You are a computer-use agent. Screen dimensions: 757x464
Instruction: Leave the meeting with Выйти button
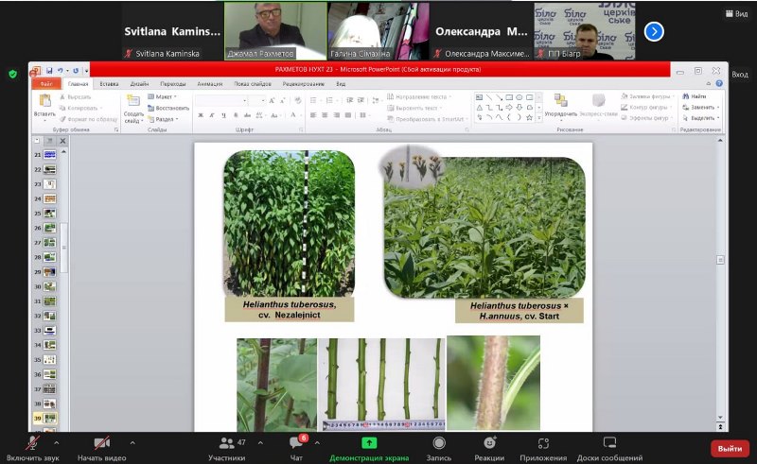730,448
